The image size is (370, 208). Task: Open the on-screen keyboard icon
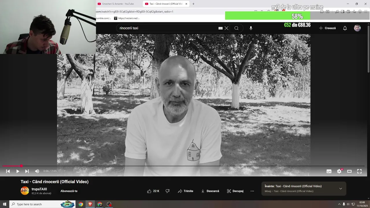[220, 28]
